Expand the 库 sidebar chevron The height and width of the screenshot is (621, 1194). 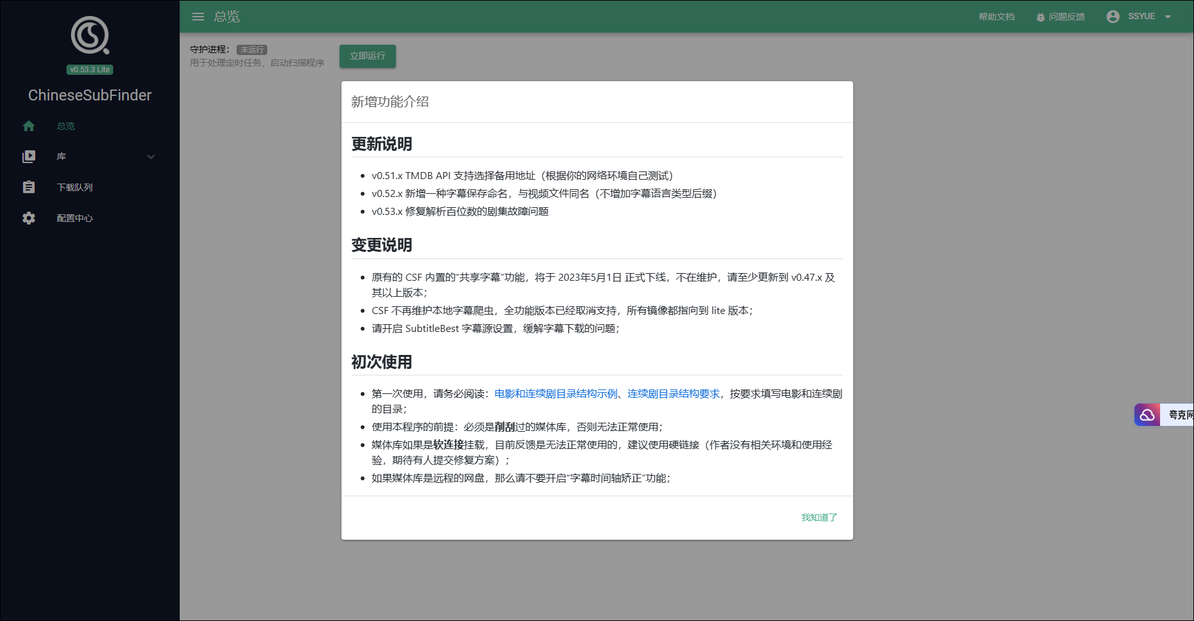click(151, 157)
